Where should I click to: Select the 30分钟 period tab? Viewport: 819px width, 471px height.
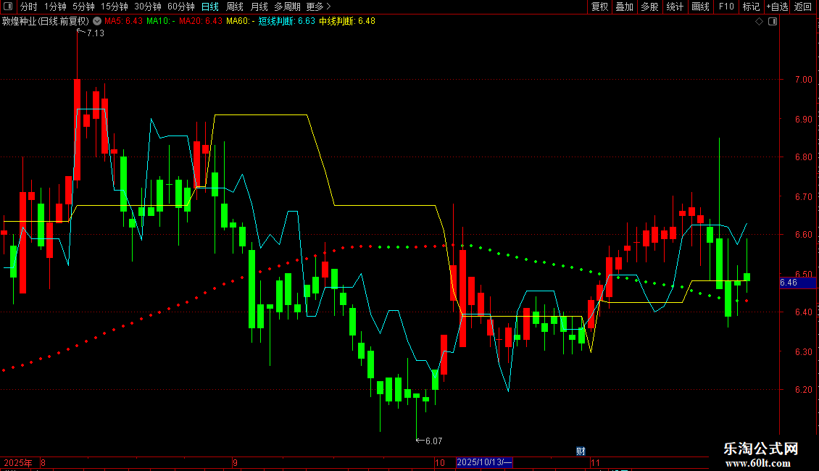point(148,7)
